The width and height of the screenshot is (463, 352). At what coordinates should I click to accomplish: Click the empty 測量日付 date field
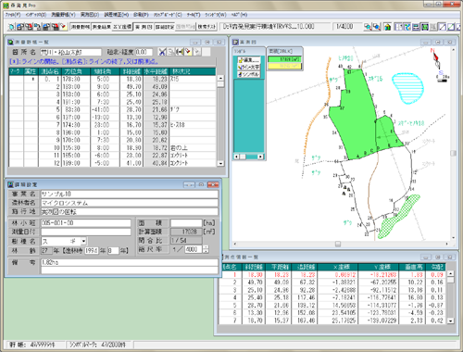tap(86, 232)
